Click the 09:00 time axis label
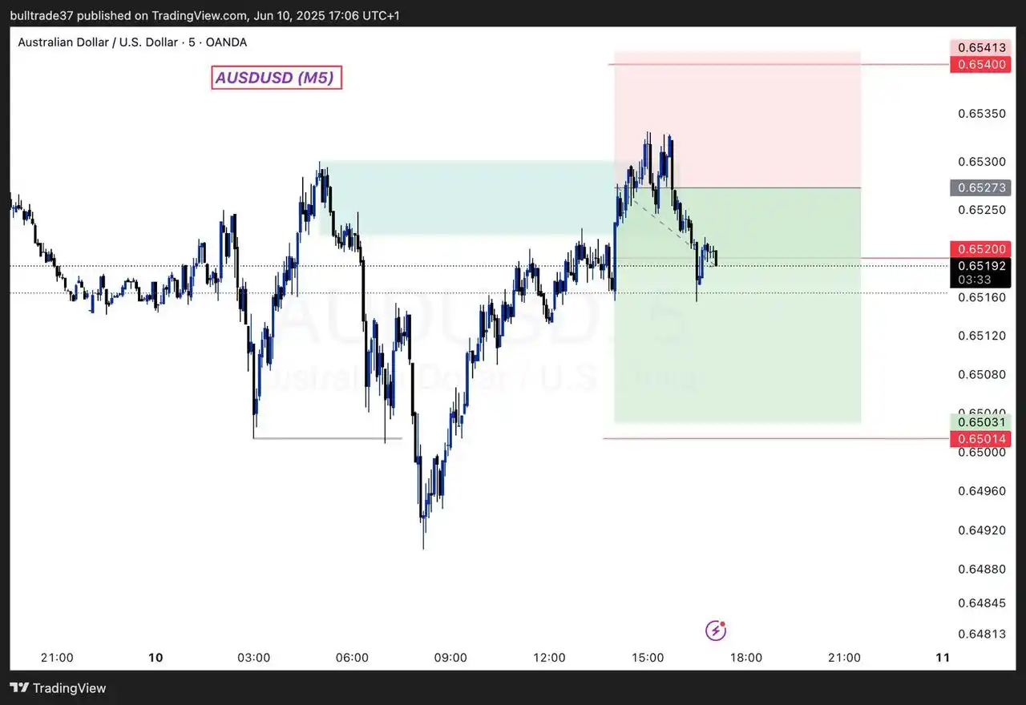This screenshot has height=705, width=1026. coord(450,658)
